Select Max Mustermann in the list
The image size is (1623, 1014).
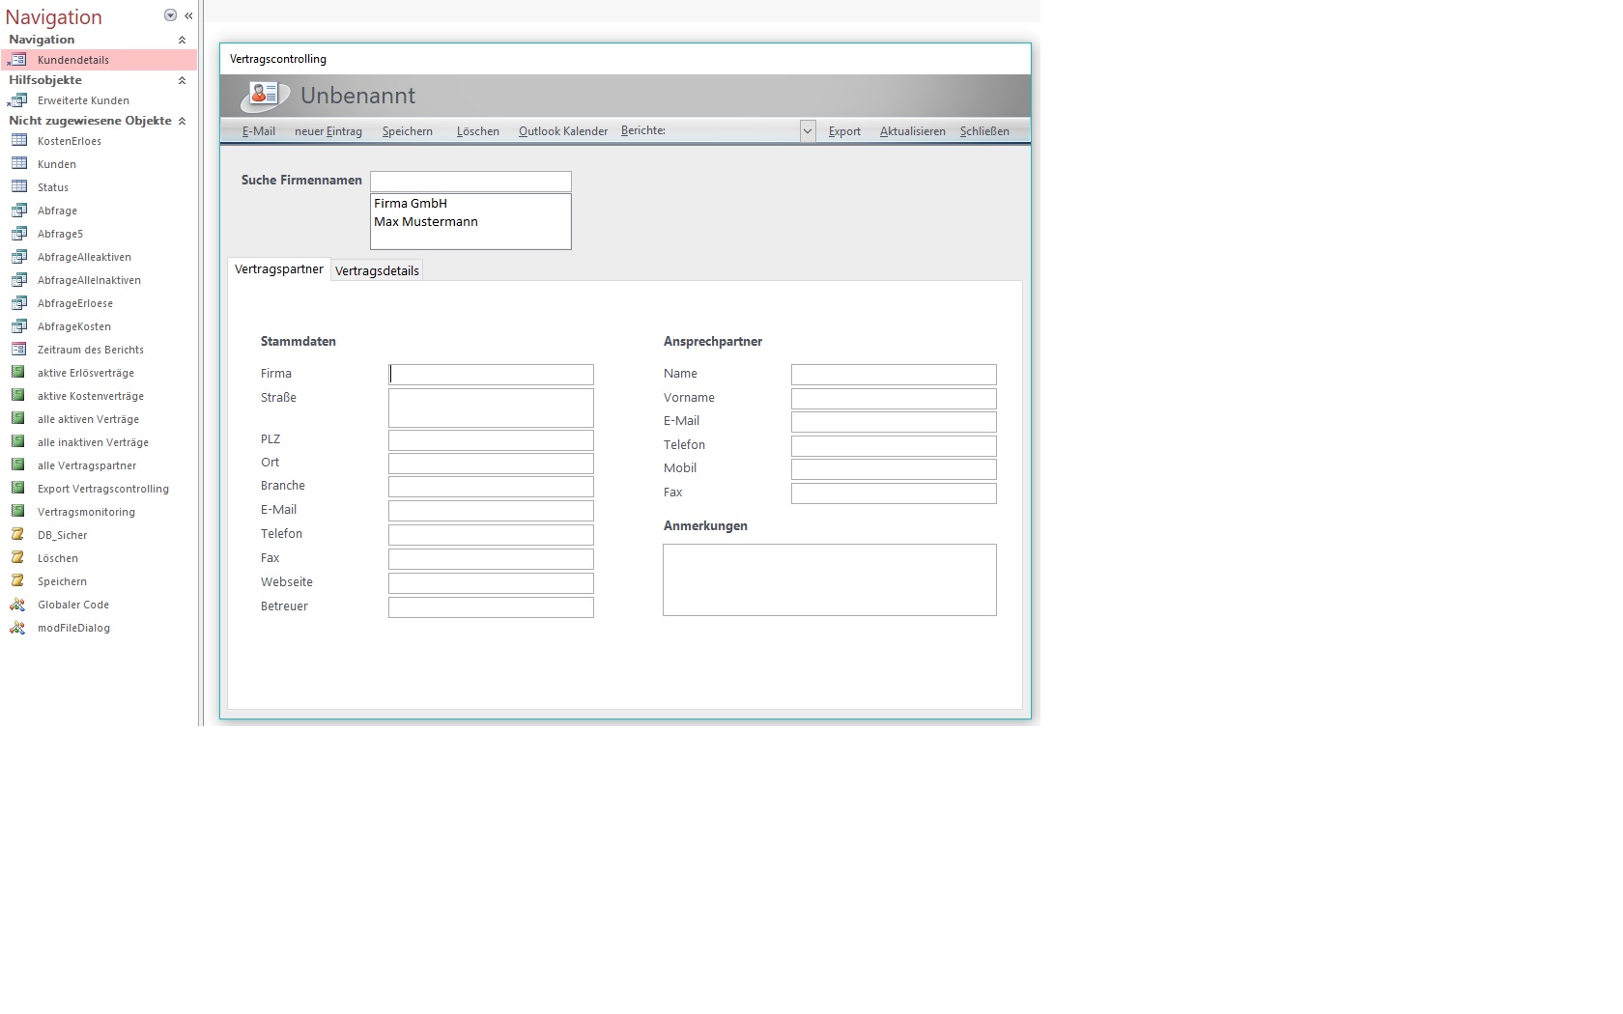(x=426, y=222)
